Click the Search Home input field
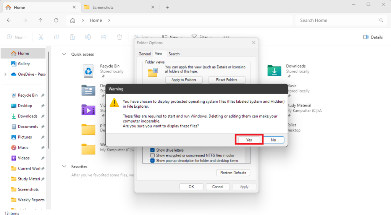 336,20
